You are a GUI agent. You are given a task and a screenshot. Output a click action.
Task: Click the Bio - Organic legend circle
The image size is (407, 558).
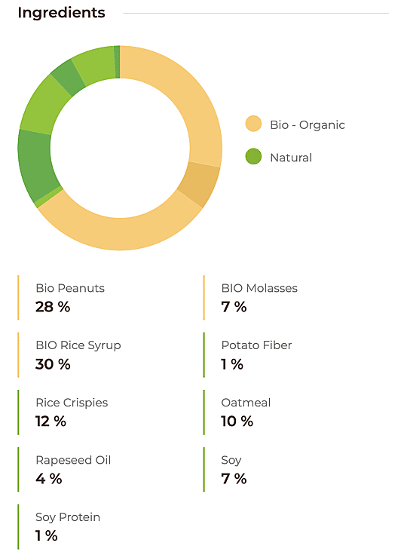click(253, 124)
